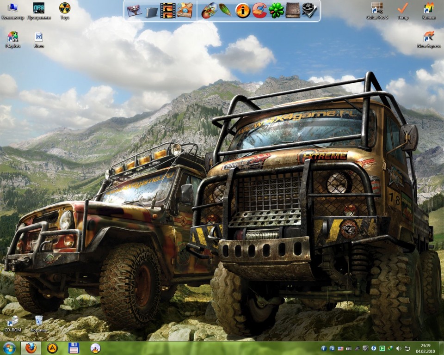Select the Toys desktop icon
Viewport: 444px width, 355px height.
click(65, 11)
